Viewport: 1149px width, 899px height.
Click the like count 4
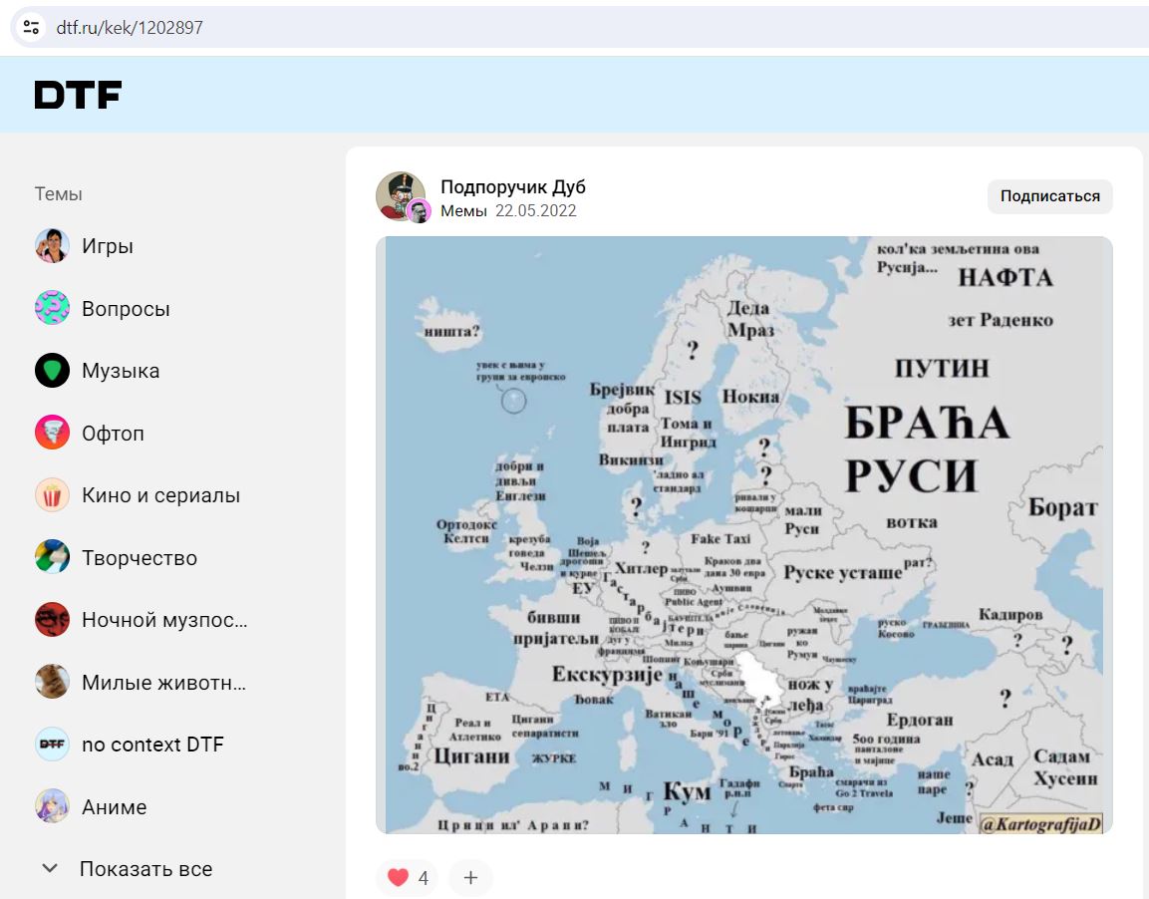coord(423,878)
